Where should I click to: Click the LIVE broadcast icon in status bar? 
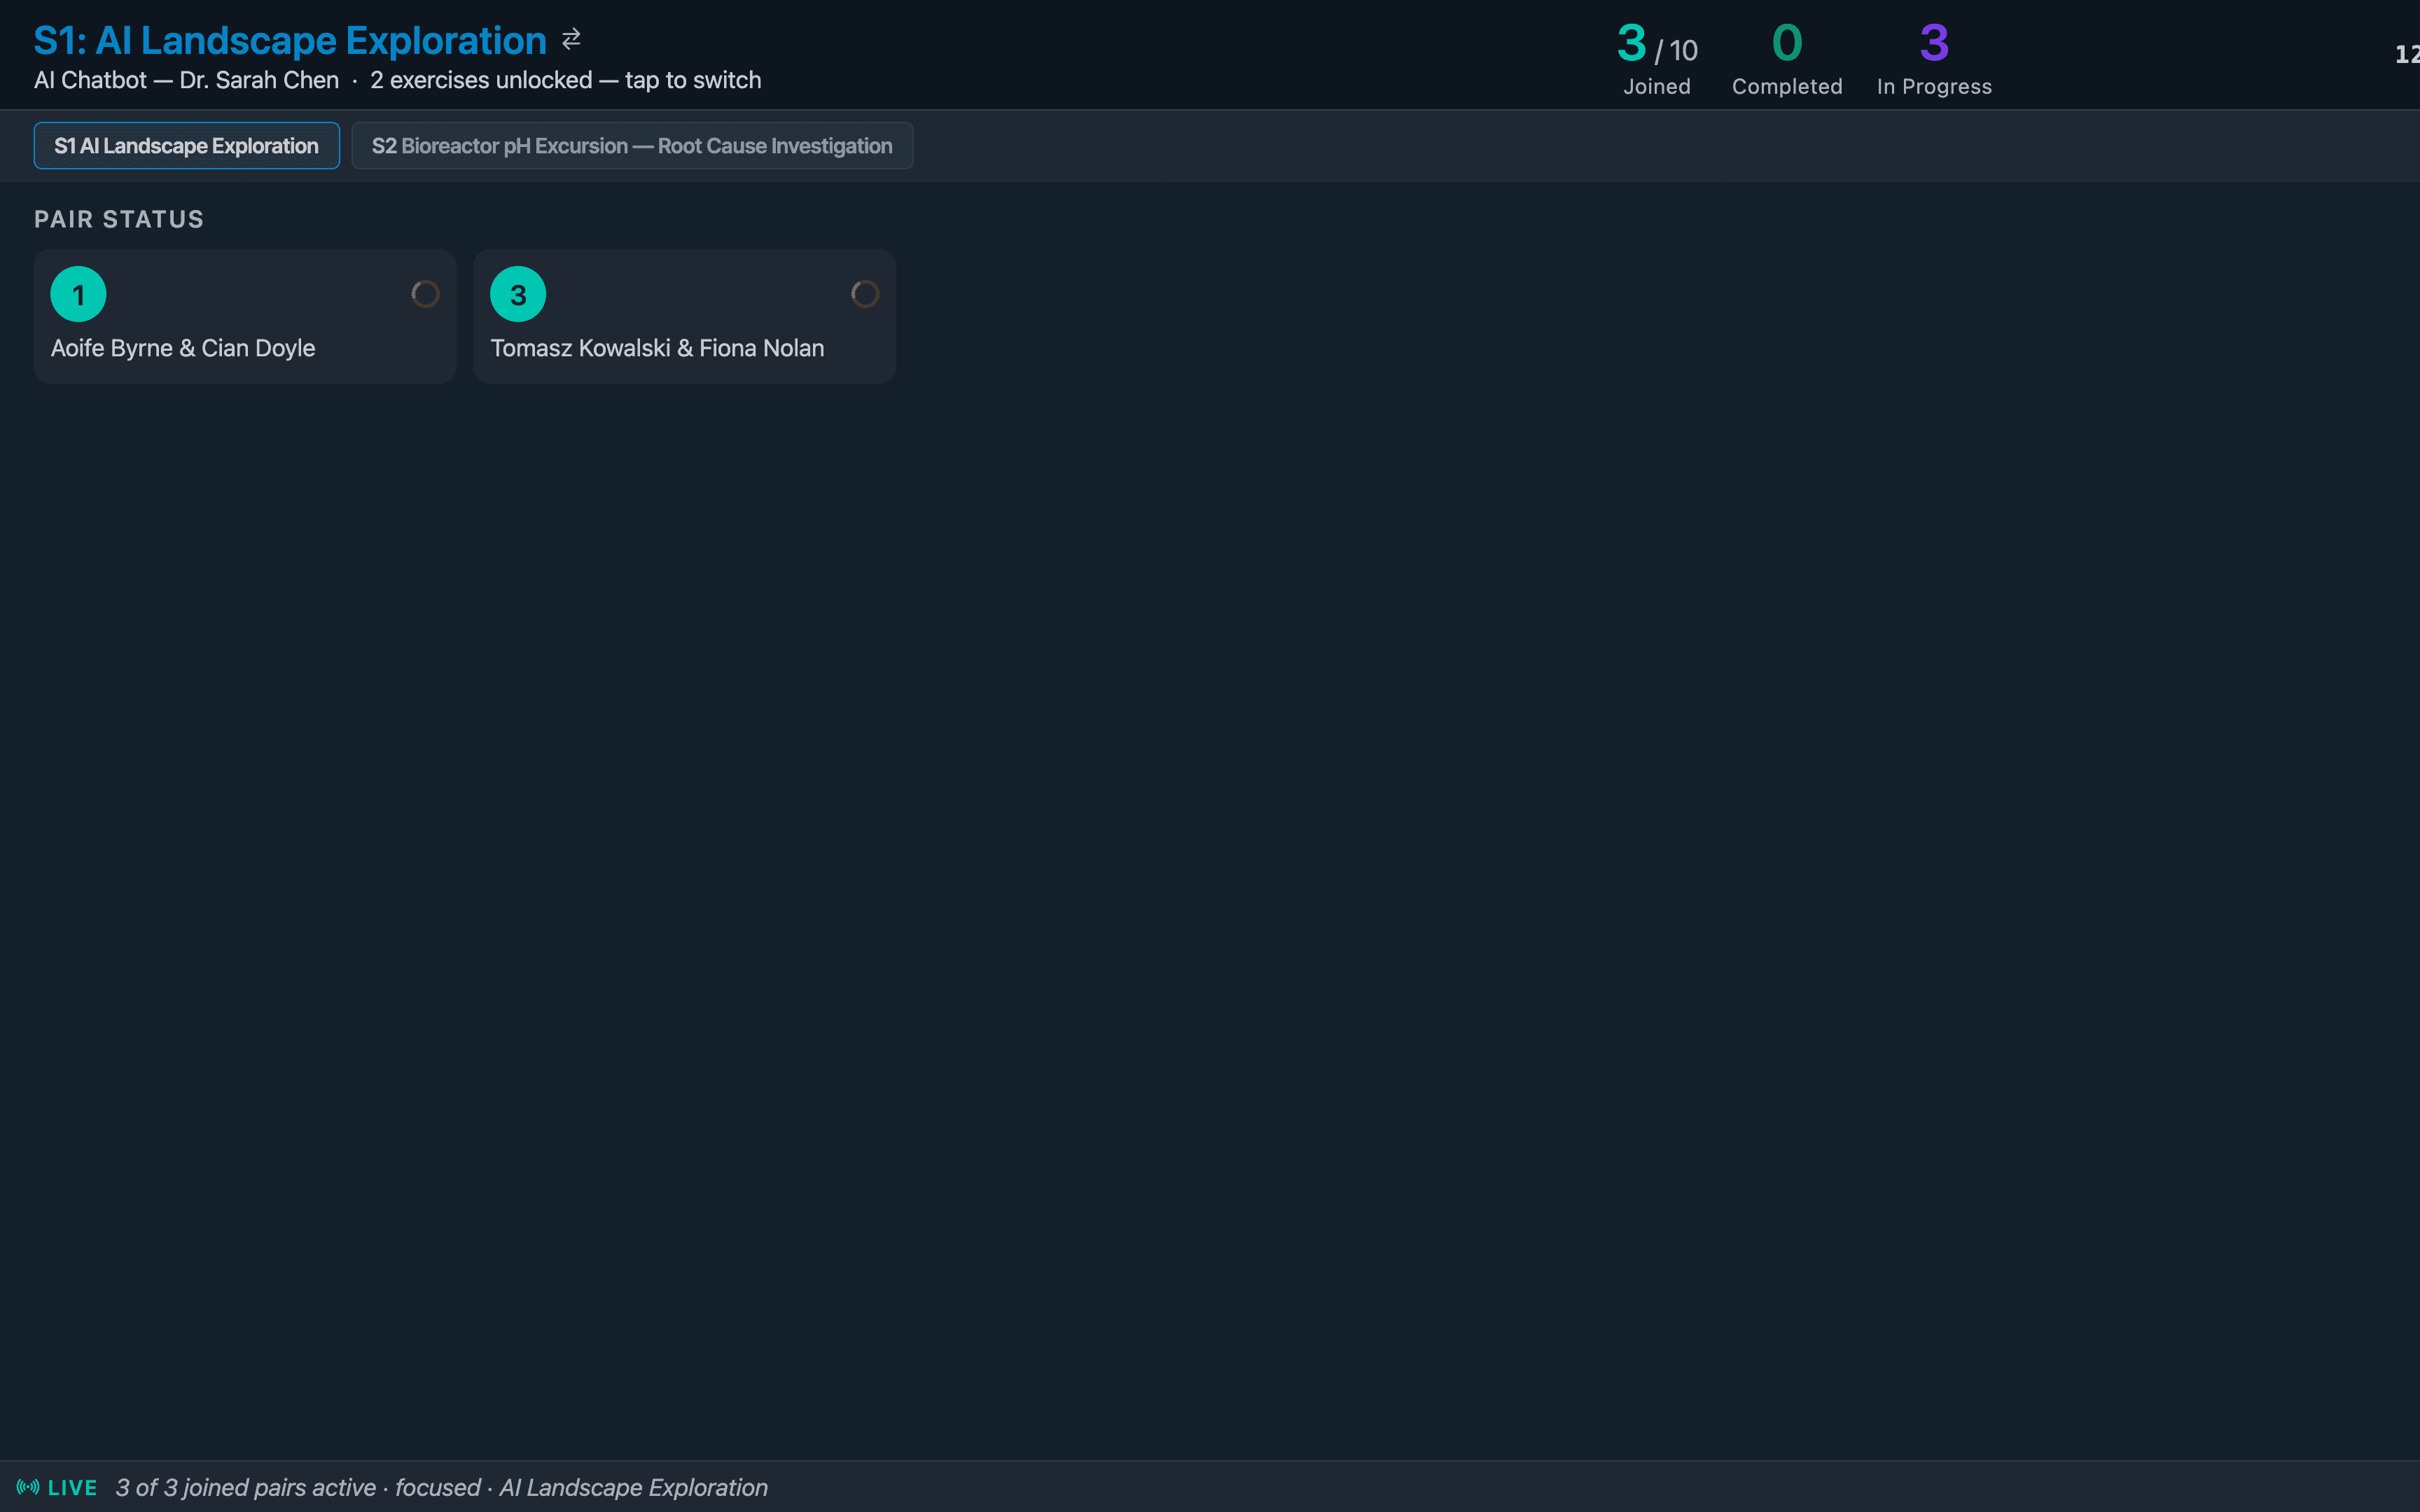(x=28, y=1487)
